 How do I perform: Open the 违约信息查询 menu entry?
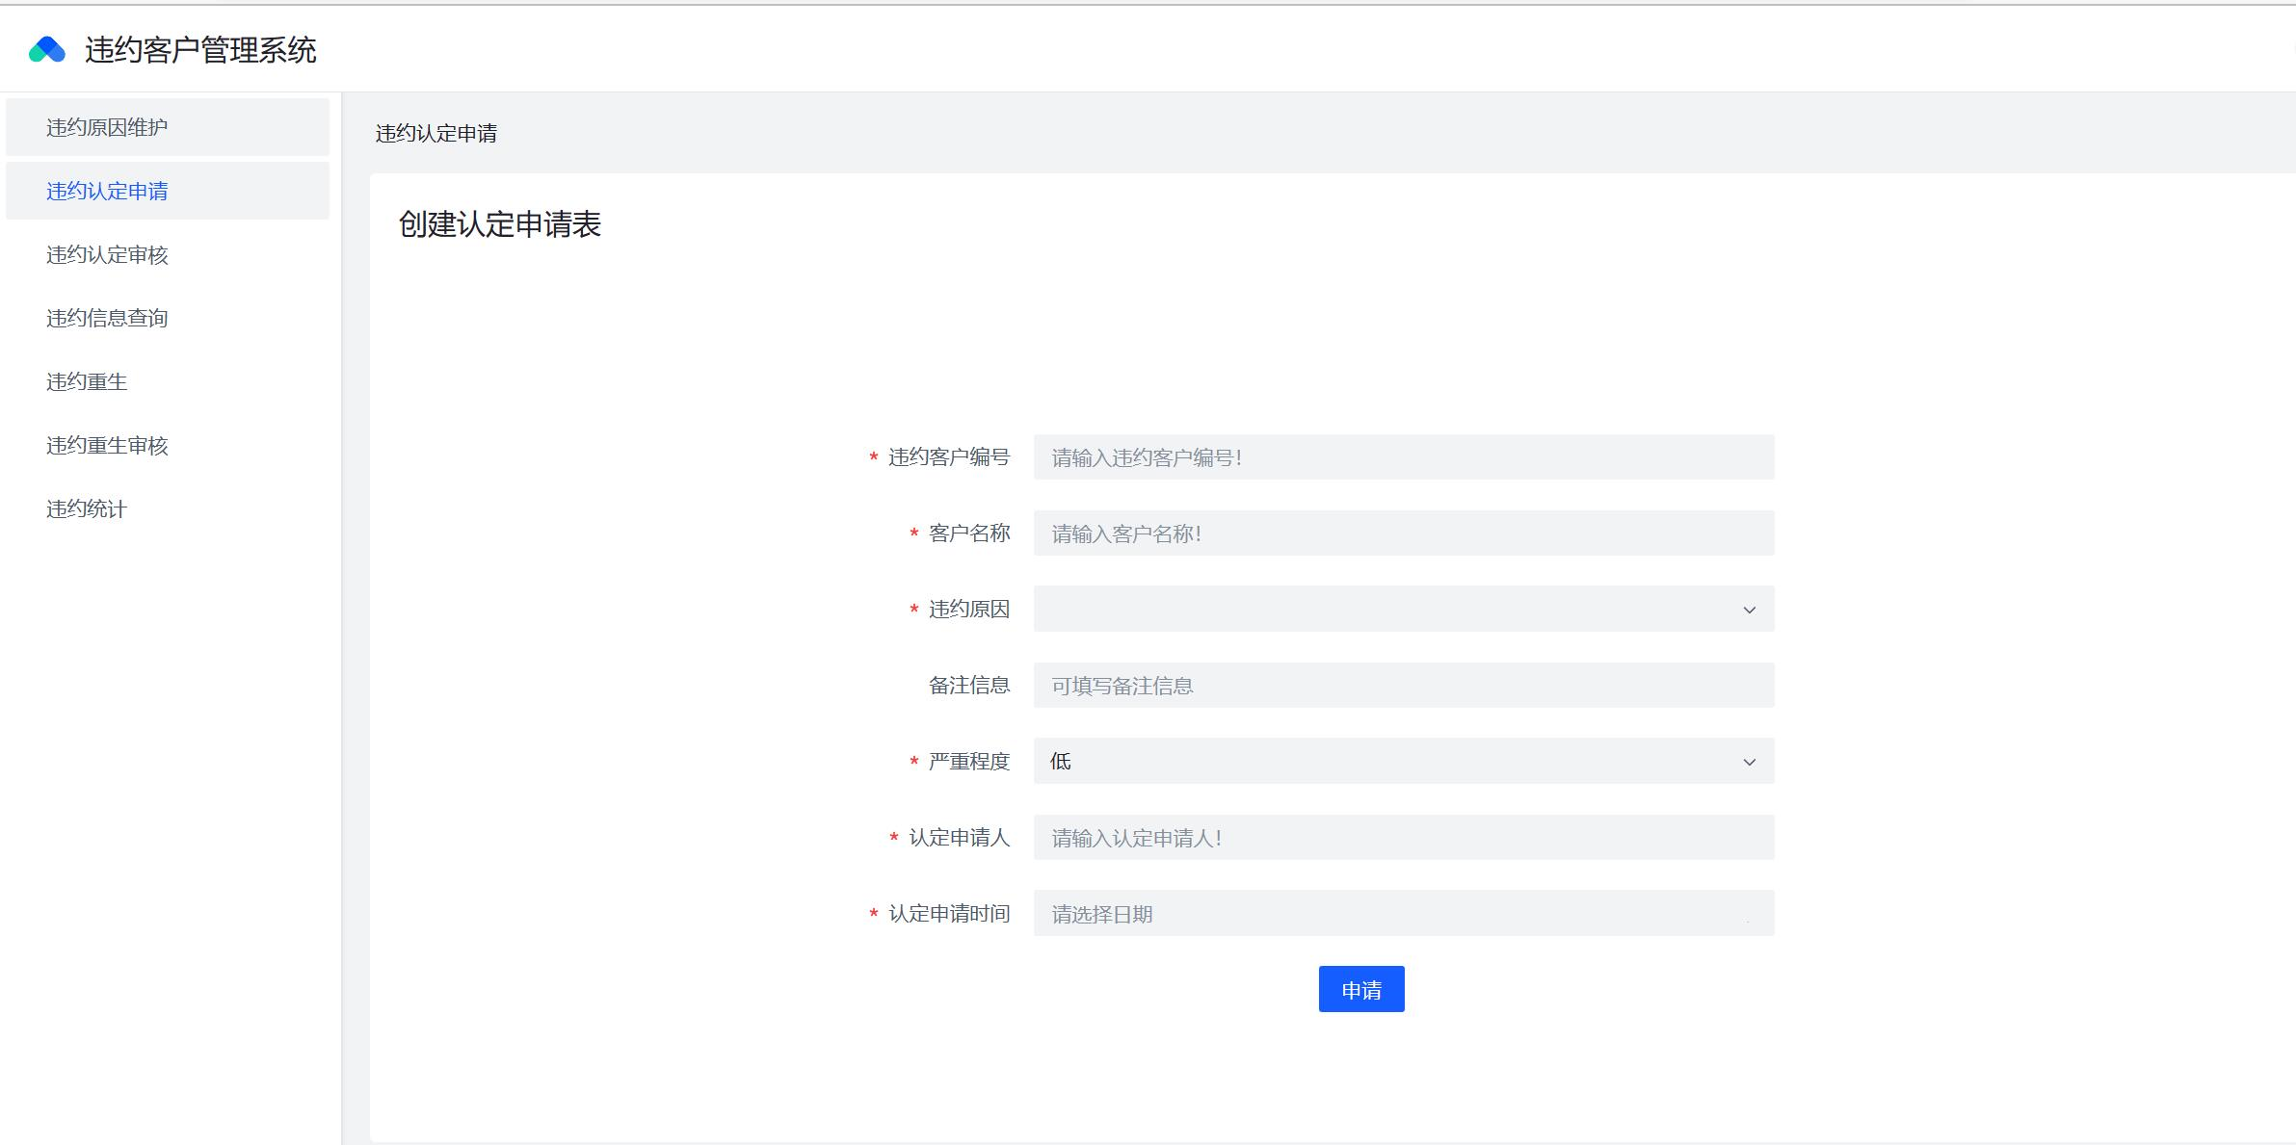click(107, 318)
